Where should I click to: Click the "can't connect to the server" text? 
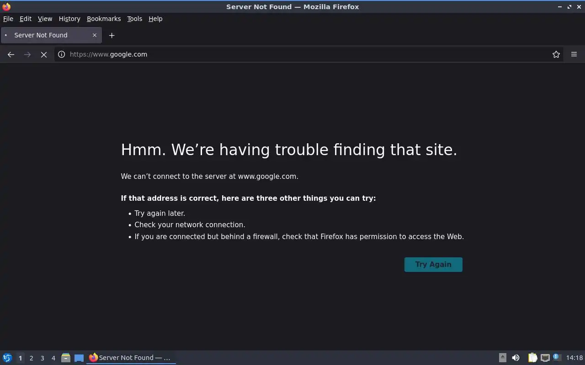(x=209, y=176)
